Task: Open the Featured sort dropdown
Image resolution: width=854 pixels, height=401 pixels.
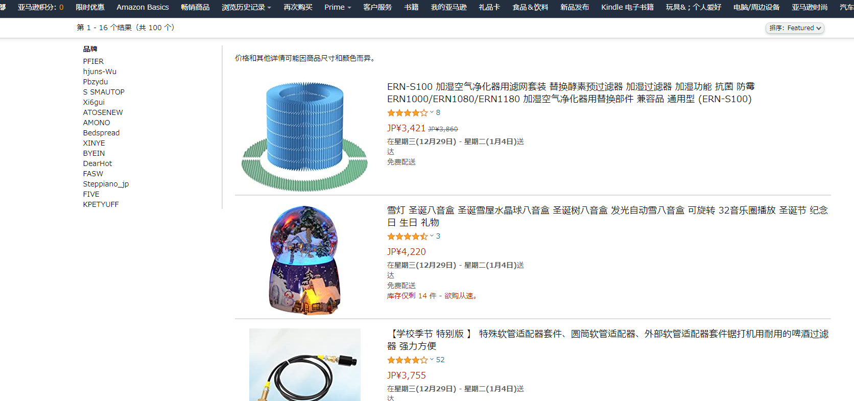Action: tap(795, 28)
